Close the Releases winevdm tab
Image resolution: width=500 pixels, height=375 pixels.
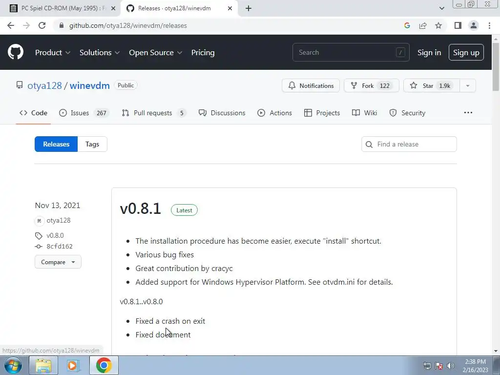coord(230,8)
